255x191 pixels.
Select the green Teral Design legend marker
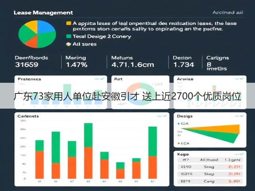pyautogui.click(x=69, y=36)
